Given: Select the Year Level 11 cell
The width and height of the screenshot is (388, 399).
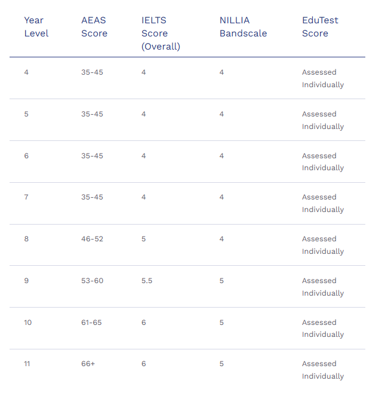Looking at the screenshot, I should coord(27,364).
